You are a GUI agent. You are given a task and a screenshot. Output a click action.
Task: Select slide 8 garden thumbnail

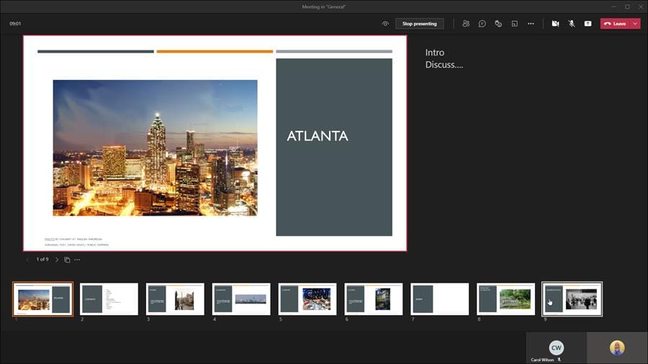[506, 299]
